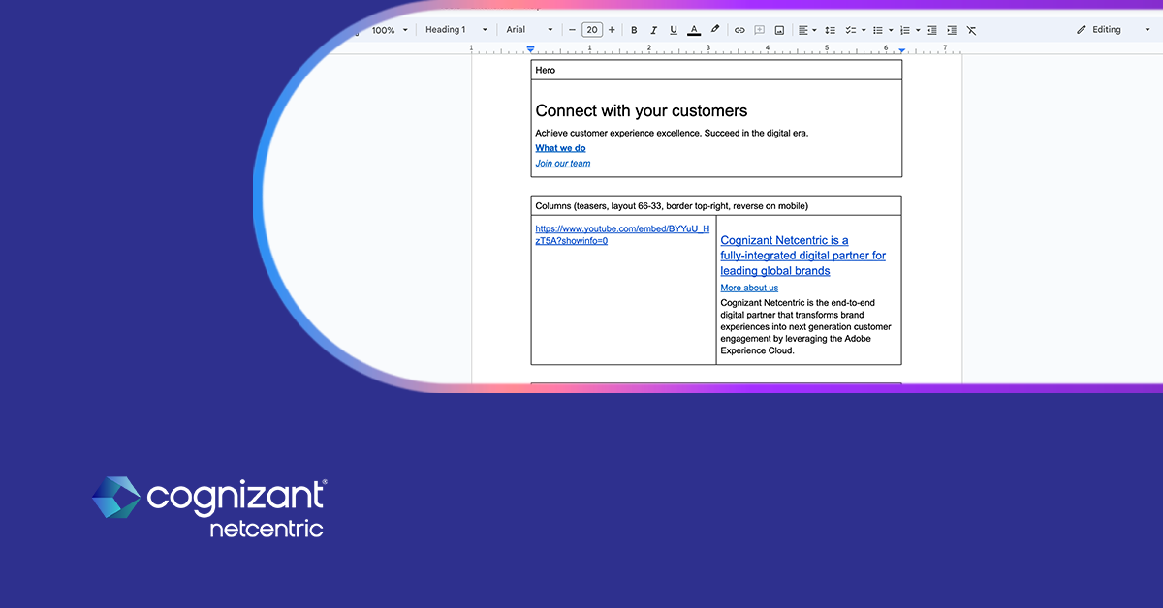1163x608 pixels.
Task: Open the line and paragraph spacing icon
Action: pyautogui.click(x=830, y=30)
